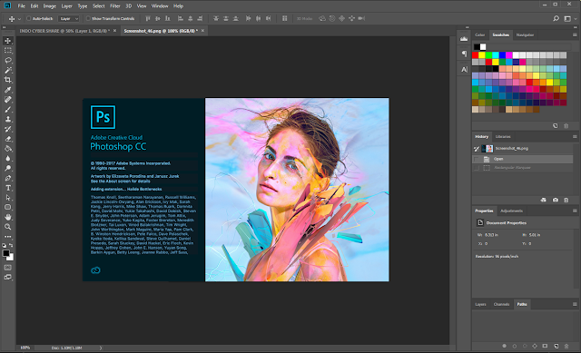Swap foreground and background colors
581x353 pixels.
(x=11, y=245)
